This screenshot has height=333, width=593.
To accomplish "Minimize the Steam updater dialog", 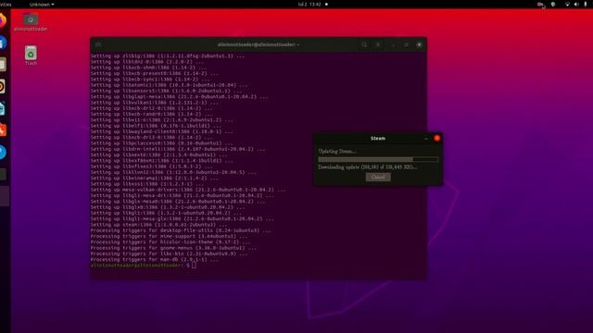I will point(426,138).
